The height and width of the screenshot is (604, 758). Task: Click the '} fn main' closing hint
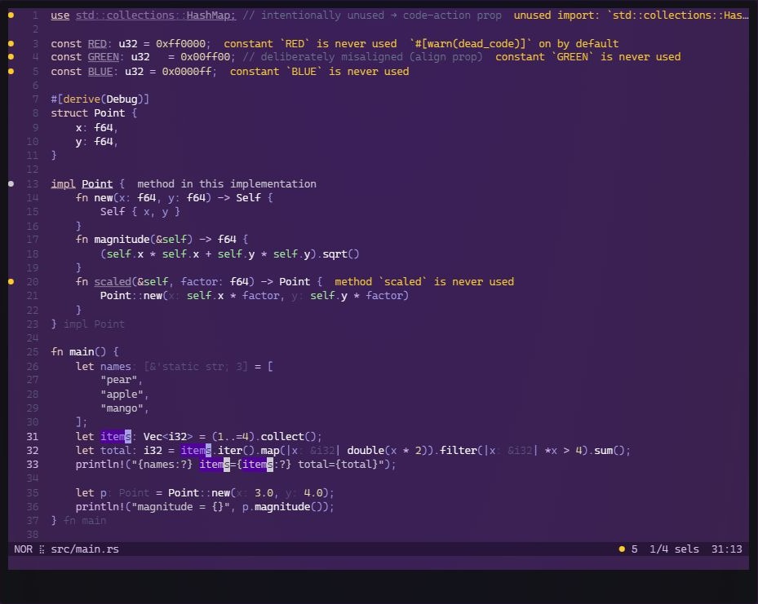pos(78,521)
